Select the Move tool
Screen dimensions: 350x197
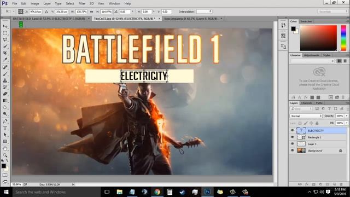pos(5,26)
